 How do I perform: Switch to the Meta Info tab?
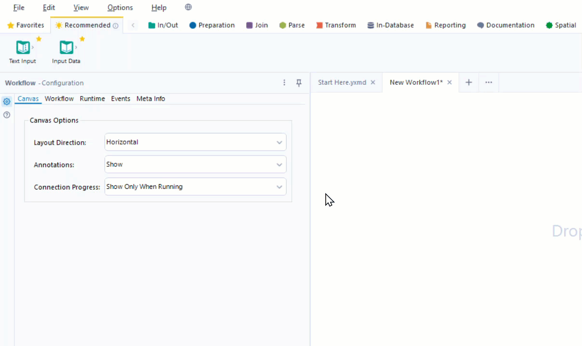(151, 98)
